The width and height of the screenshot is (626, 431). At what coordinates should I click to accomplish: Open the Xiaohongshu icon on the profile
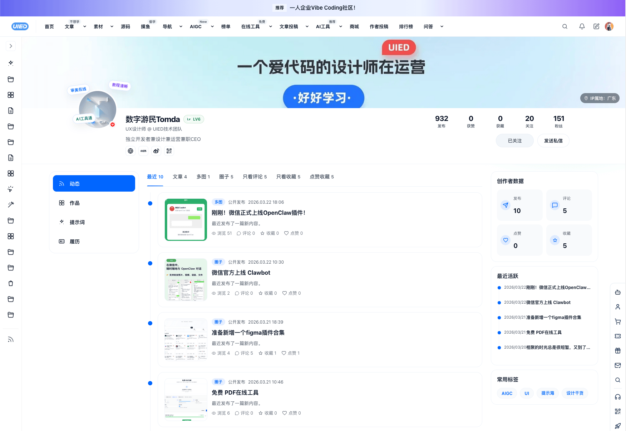[143, 151]
